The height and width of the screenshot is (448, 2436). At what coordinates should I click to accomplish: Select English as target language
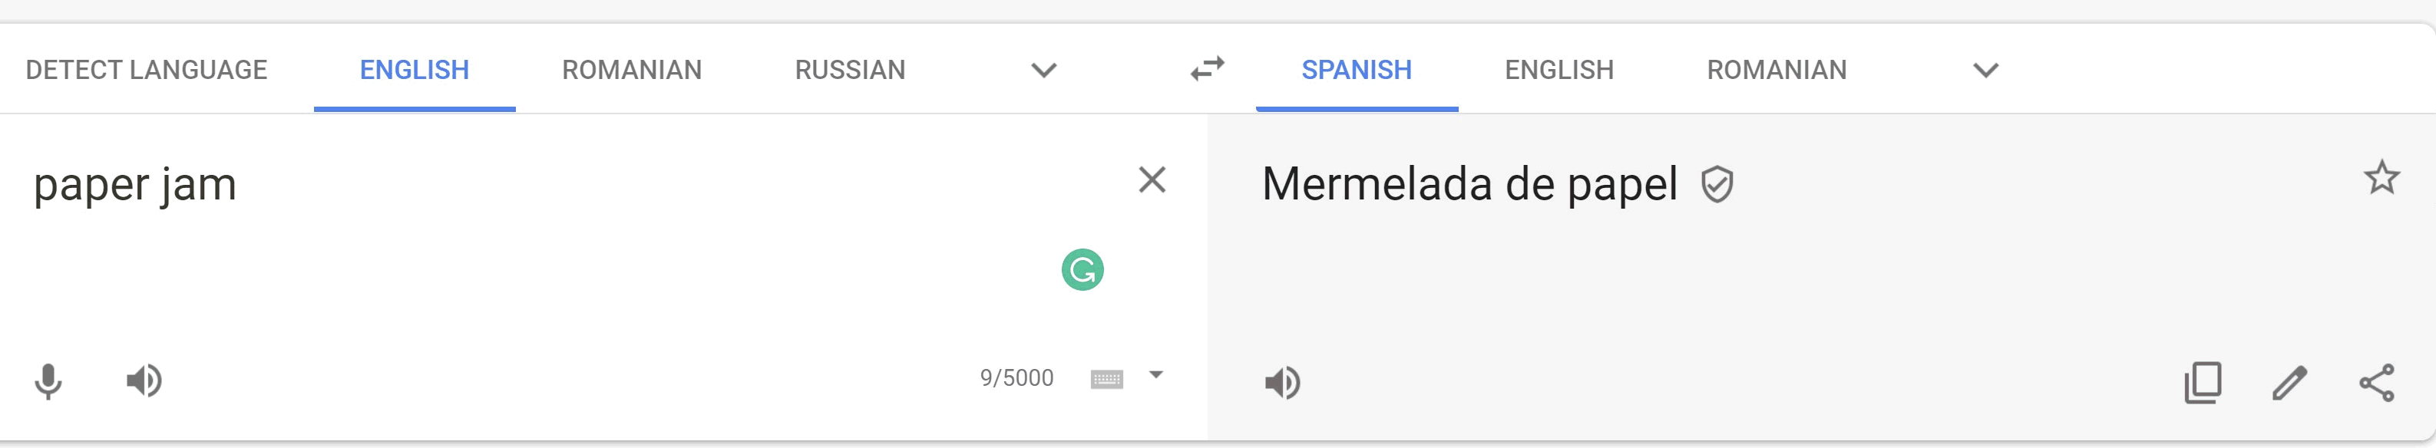[1559, 70]
